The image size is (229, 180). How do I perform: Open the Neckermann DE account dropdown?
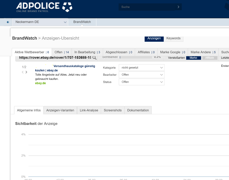(40, 22)
